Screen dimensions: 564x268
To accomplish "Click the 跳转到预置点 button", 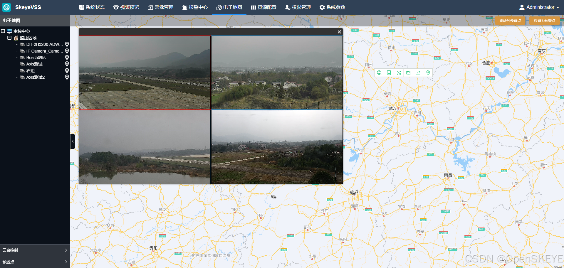I will [510, 21].
